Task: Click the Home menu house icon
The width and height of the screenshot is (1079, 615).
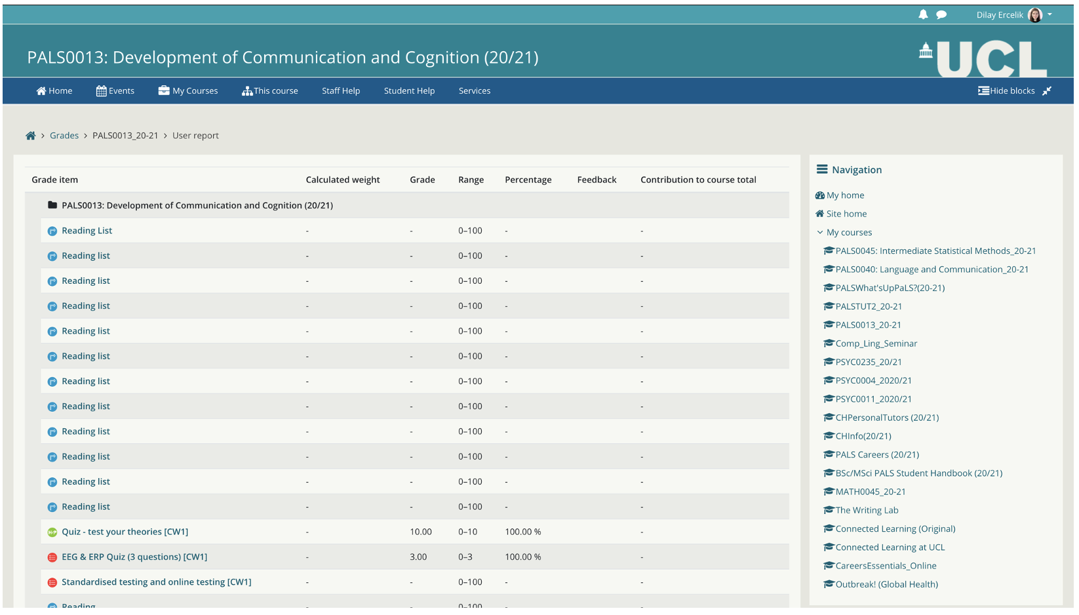Action: pos(41,91)
